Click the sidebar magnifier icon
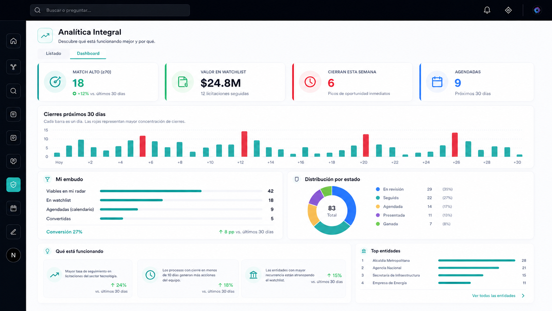The width and height of the screenshot is (552, 311). [x=14, y=91]
